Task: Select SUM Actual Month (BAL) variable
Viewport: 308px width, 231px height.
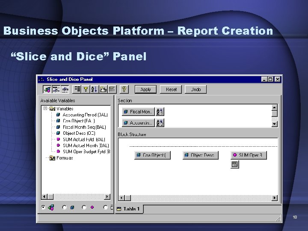Action: (86, 145)
